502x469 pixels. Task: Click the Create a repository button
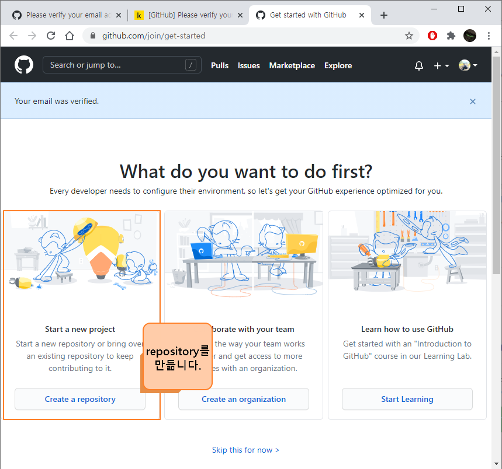tap(80, 399)
